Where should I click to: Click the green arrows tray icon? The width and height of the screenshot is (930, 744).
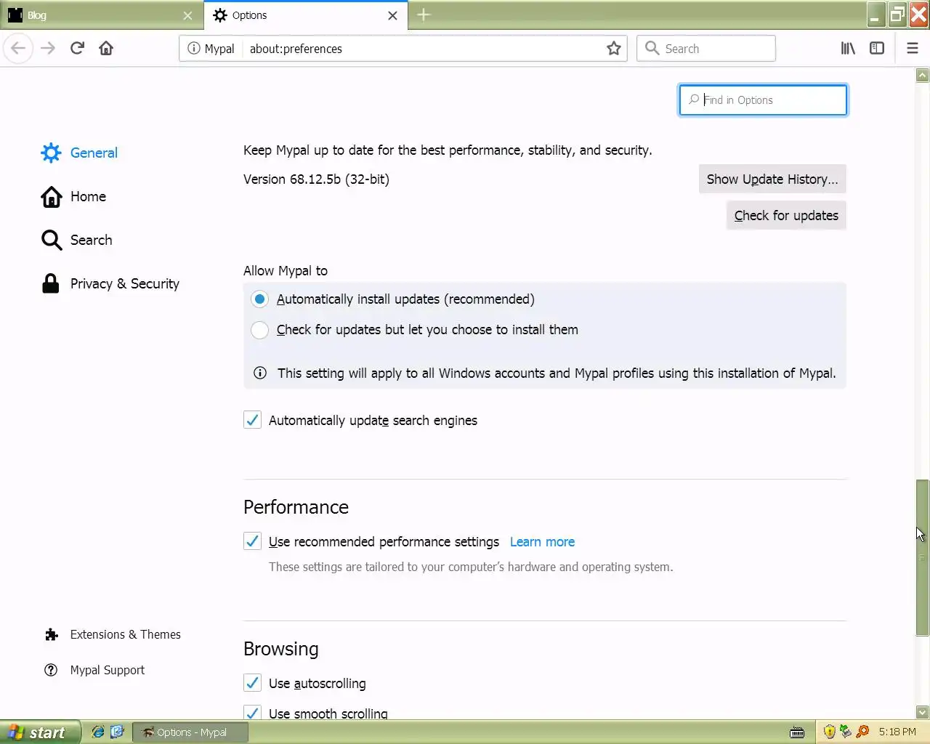[x=846, y=732]
